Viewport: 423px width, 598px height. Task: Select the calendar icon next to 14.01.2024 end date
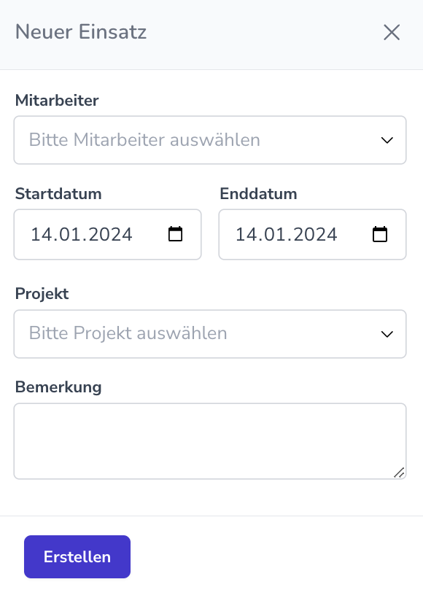(x=380, y=234)
